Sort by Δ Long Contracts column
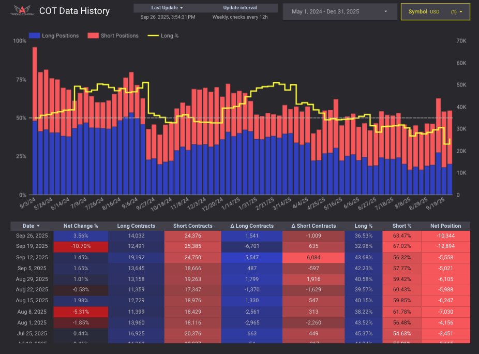Viewport: 479px width, 354px height. [252, 226]
